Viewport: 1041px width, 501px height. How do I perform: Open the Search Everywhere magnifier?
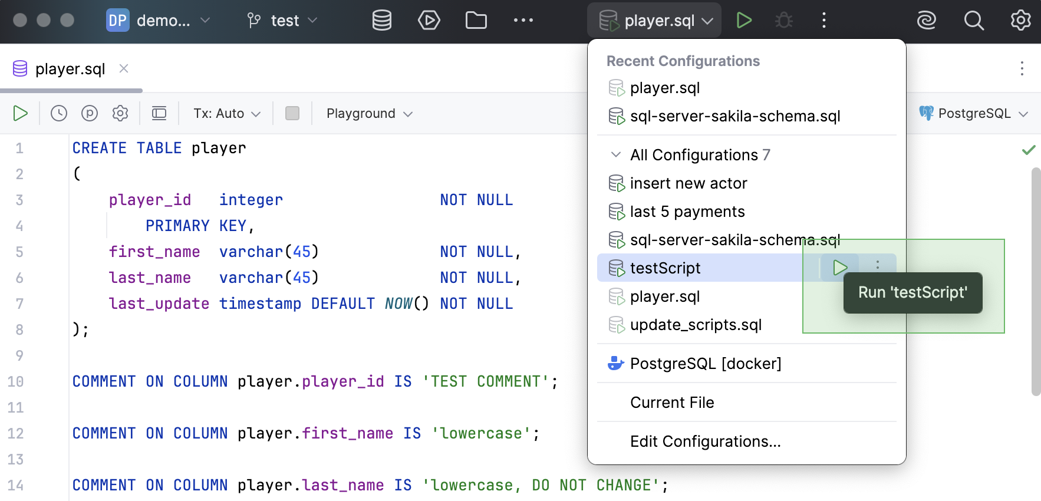973,21
